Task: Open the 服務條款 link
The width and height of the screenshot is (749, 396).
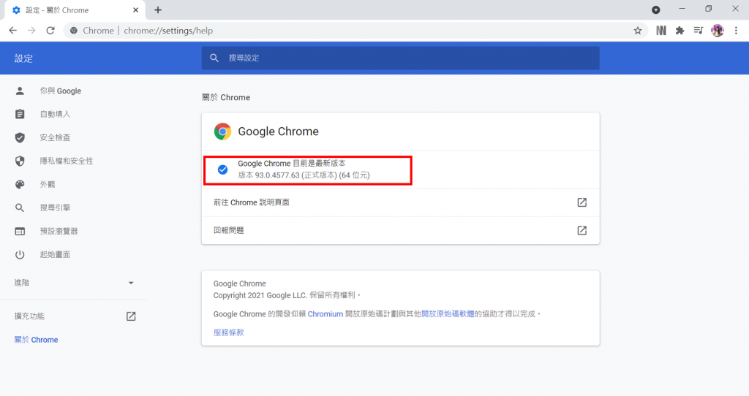Action: [x=229, y=332]
